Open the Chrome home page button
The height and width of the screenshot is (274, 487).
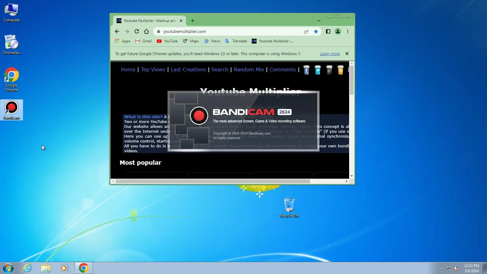click(x=146, y=31)
